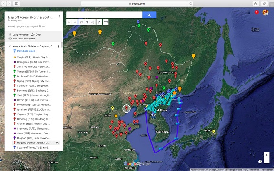This screenshot has width=274, height=171.
Task: Select the Siping list item
Action: 33,81
